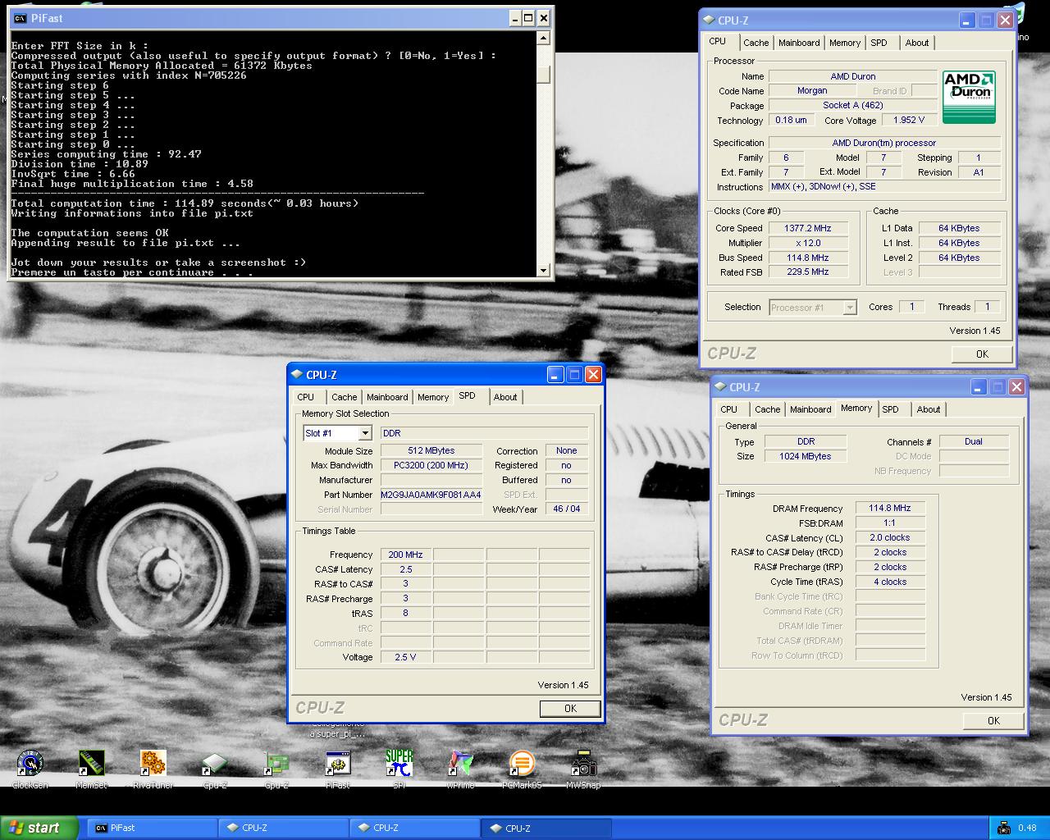The image size is (1050, 840).
Task: Select CPU tab in the Memory CPU-Z window
Action: coord(729,409)
